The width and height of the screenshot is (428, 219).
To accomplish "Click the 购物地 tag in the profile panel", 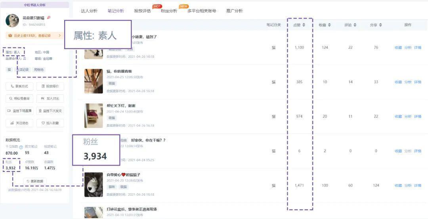I will point(39,70).
